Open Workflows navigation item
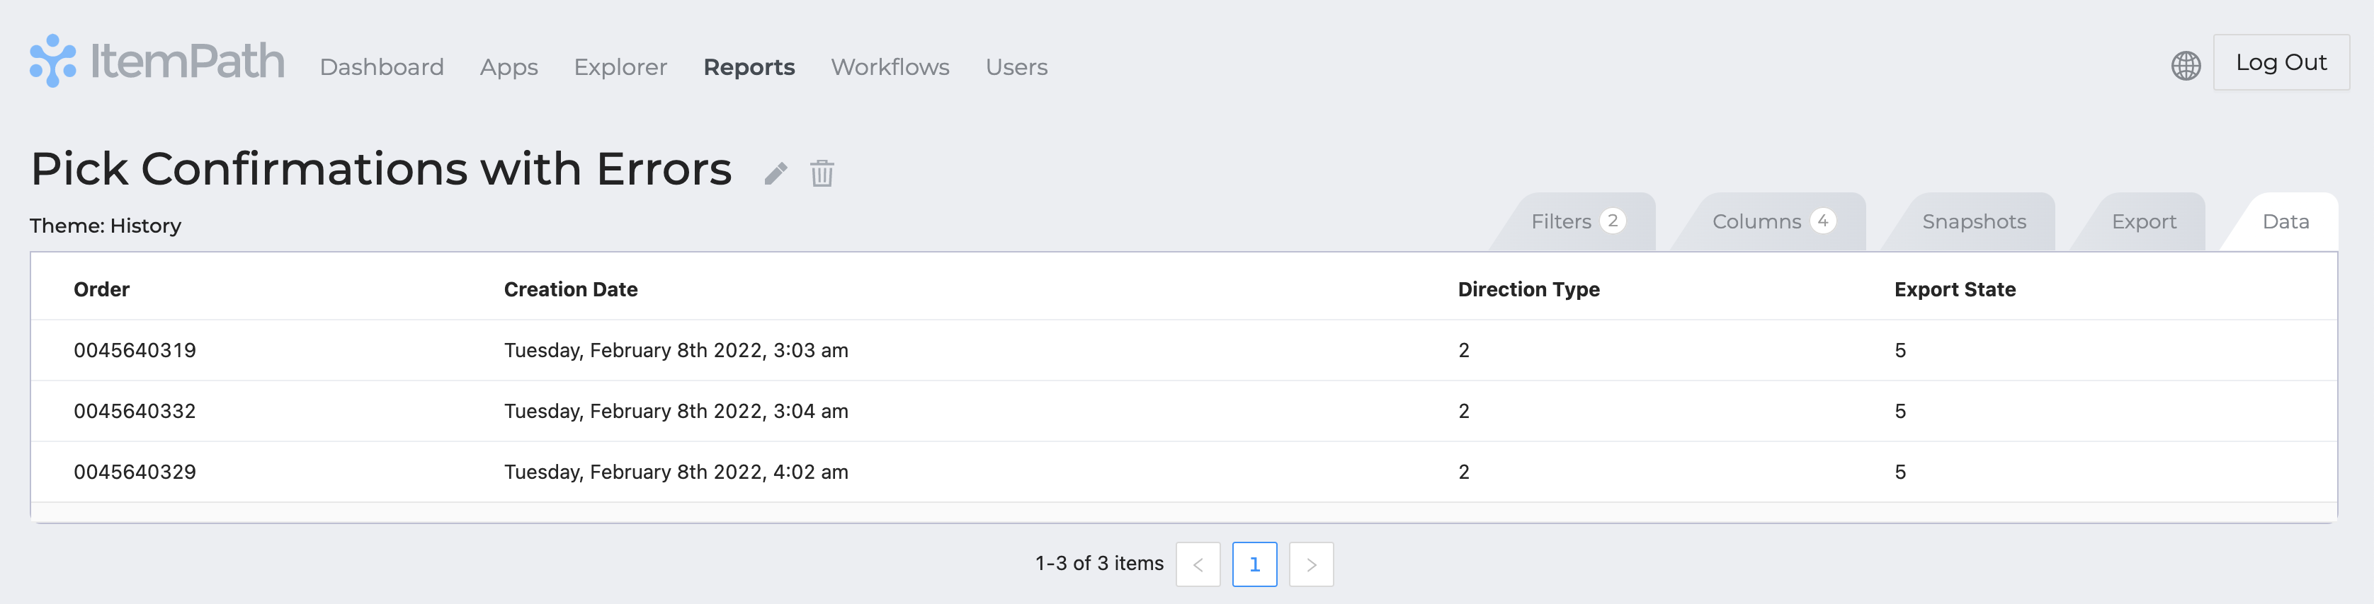Screen dimensions: 2374x604 click(890, 67)
